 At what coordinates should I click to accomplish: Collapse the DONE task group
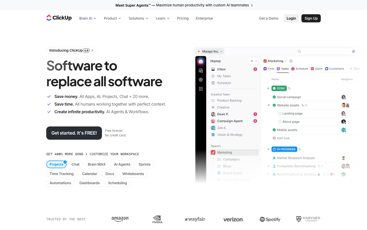click(268, 89)
